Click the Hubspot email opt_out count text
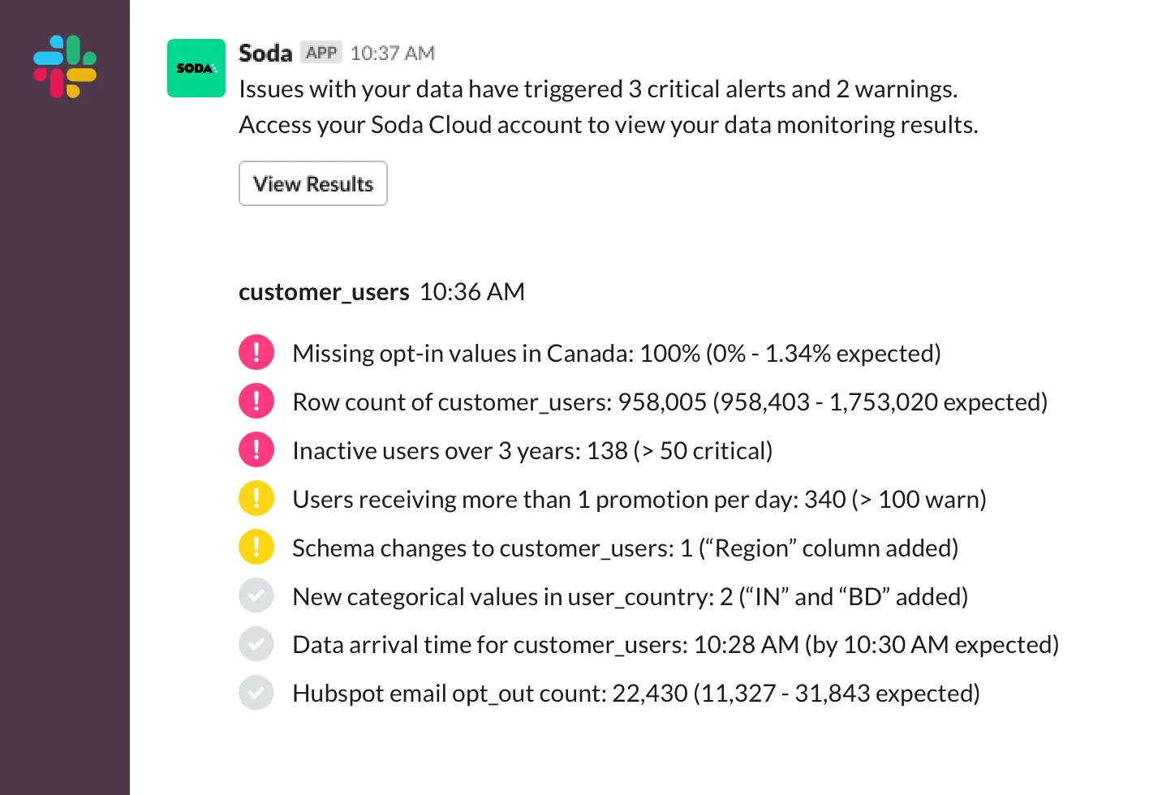 pyautogui.click(x=636, y=694)
